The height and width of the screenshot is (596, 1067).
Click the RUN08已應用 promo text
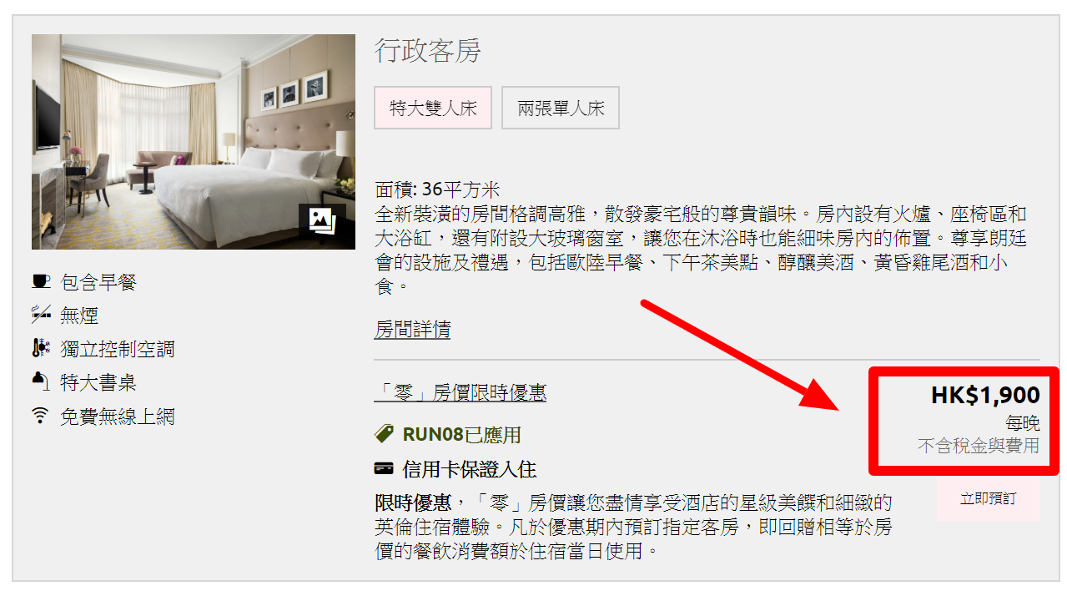pyautogui.click(x=461, y=434)
